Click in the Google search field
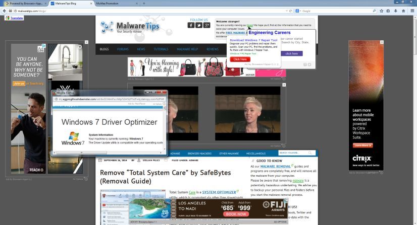Viewport: 417px width, 225px height. tap(336, 11)
